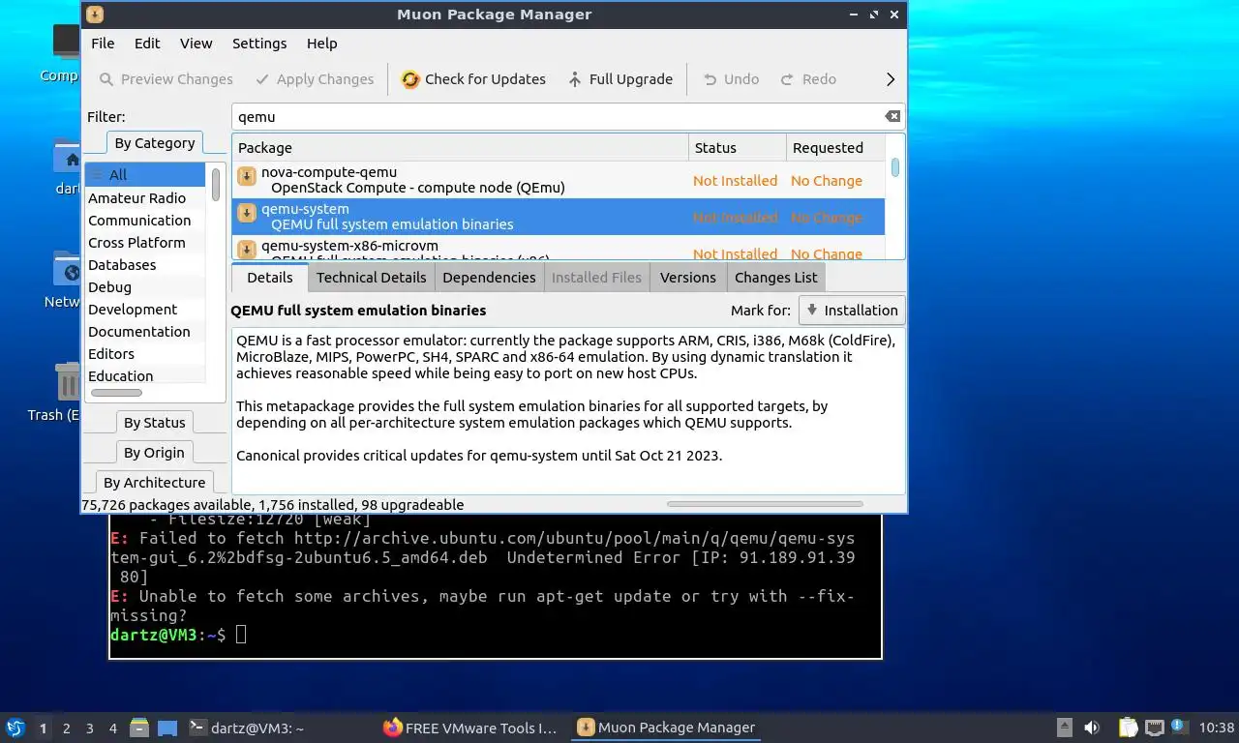Open the Versions tab

(x=688, y=278)
